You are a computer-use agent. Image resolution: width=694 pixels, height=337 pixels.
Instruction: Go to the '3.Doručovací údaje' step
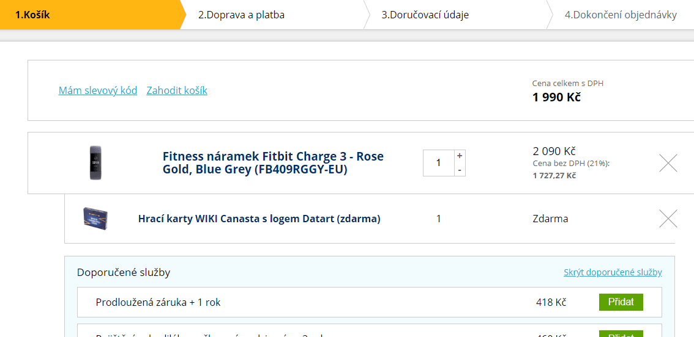(425, 15)
